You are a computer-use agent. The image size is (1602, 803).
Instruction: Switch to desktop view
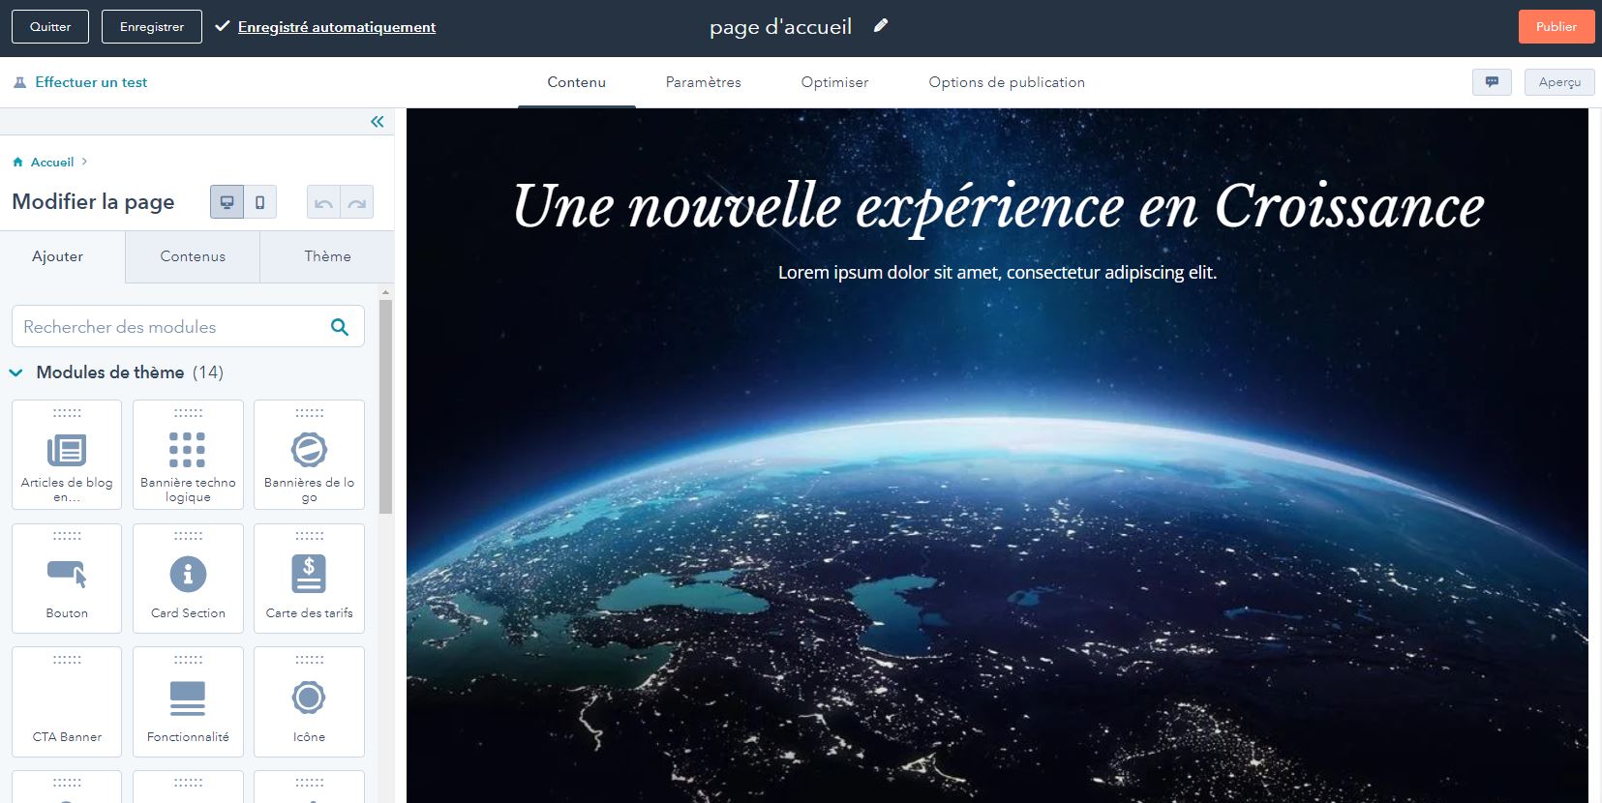(x=227, y=202)
